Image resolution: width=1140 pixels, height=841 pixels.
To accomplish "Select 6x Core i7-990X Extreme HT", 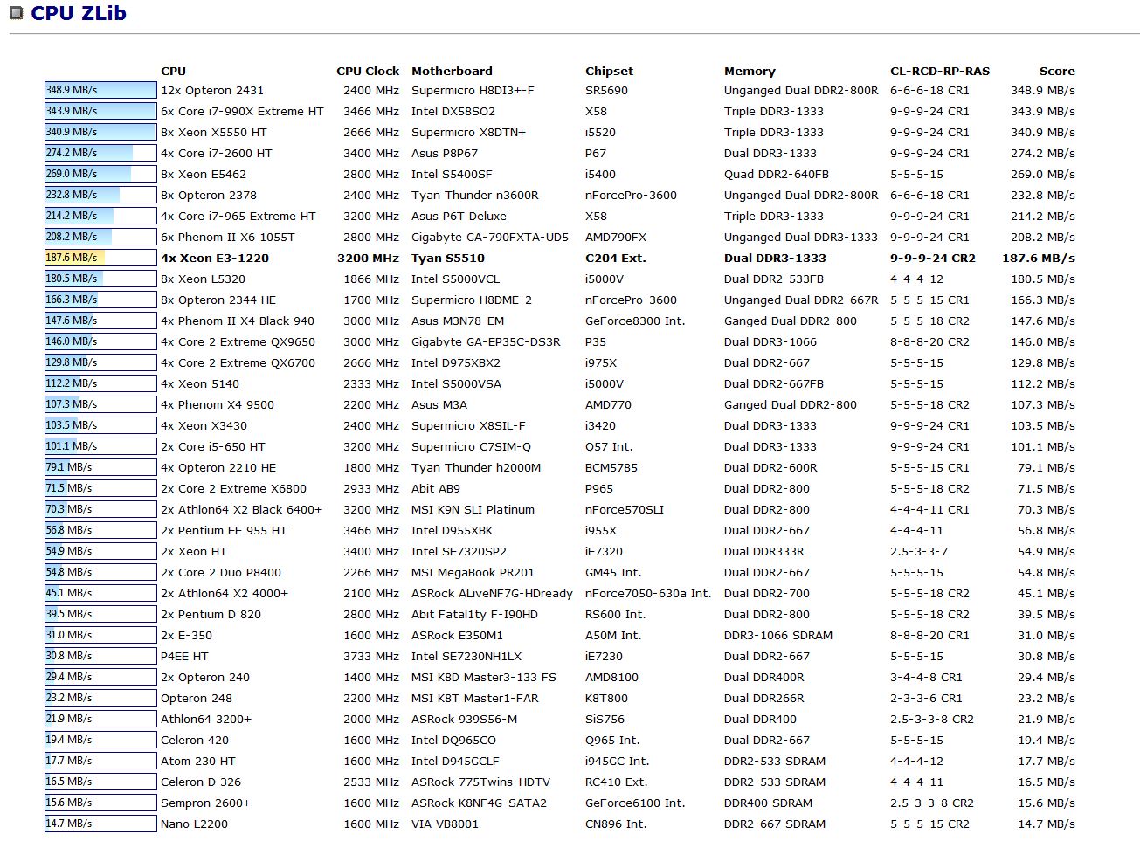I will coord(242,111).
